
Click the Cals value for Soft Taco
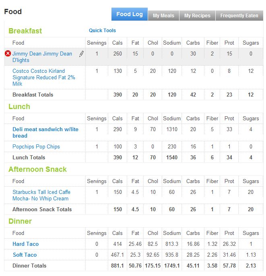click(118, 255)
